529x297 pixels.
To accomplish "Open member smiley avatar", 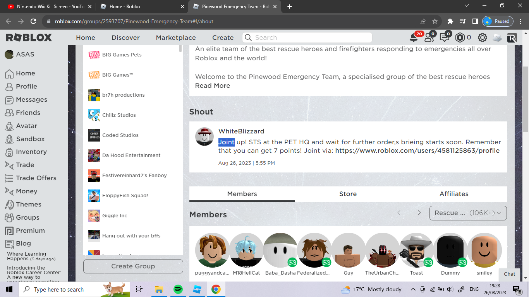I will (x=484, y=250).
